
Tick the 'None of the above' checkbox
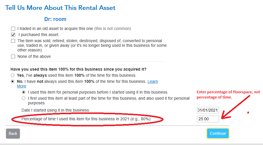[x=13, y=57]
